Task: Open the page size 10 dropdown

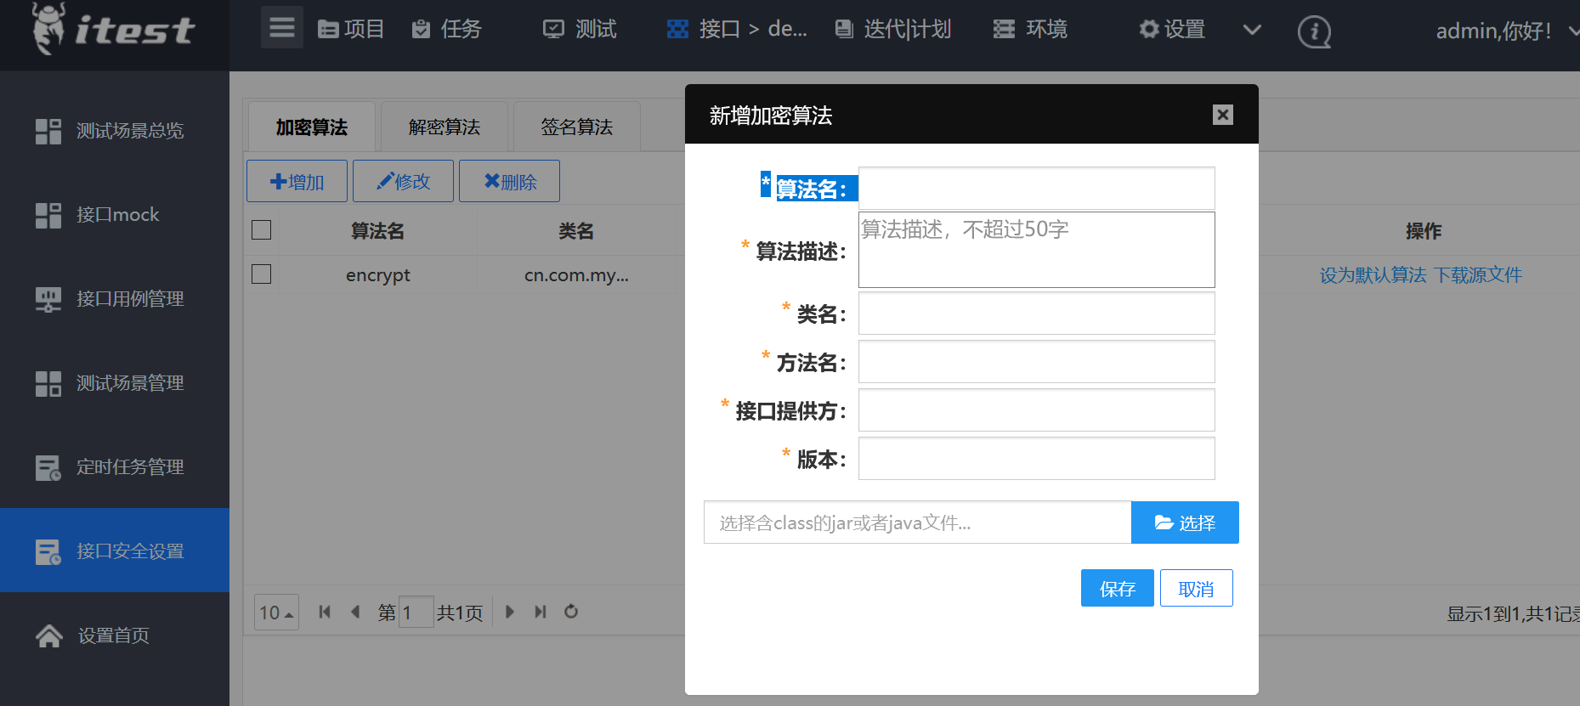Action: (276, 612)
